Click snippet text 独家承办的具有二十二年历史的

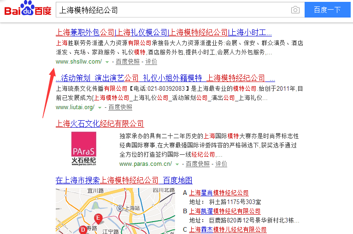pos(161,136)
